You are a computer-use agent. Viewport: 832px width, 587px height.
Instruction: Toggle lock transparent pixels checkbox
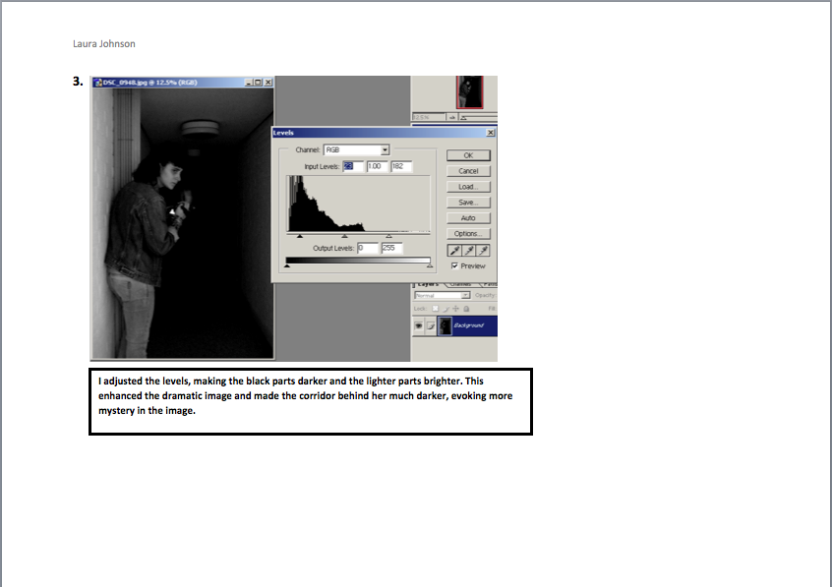435,309
